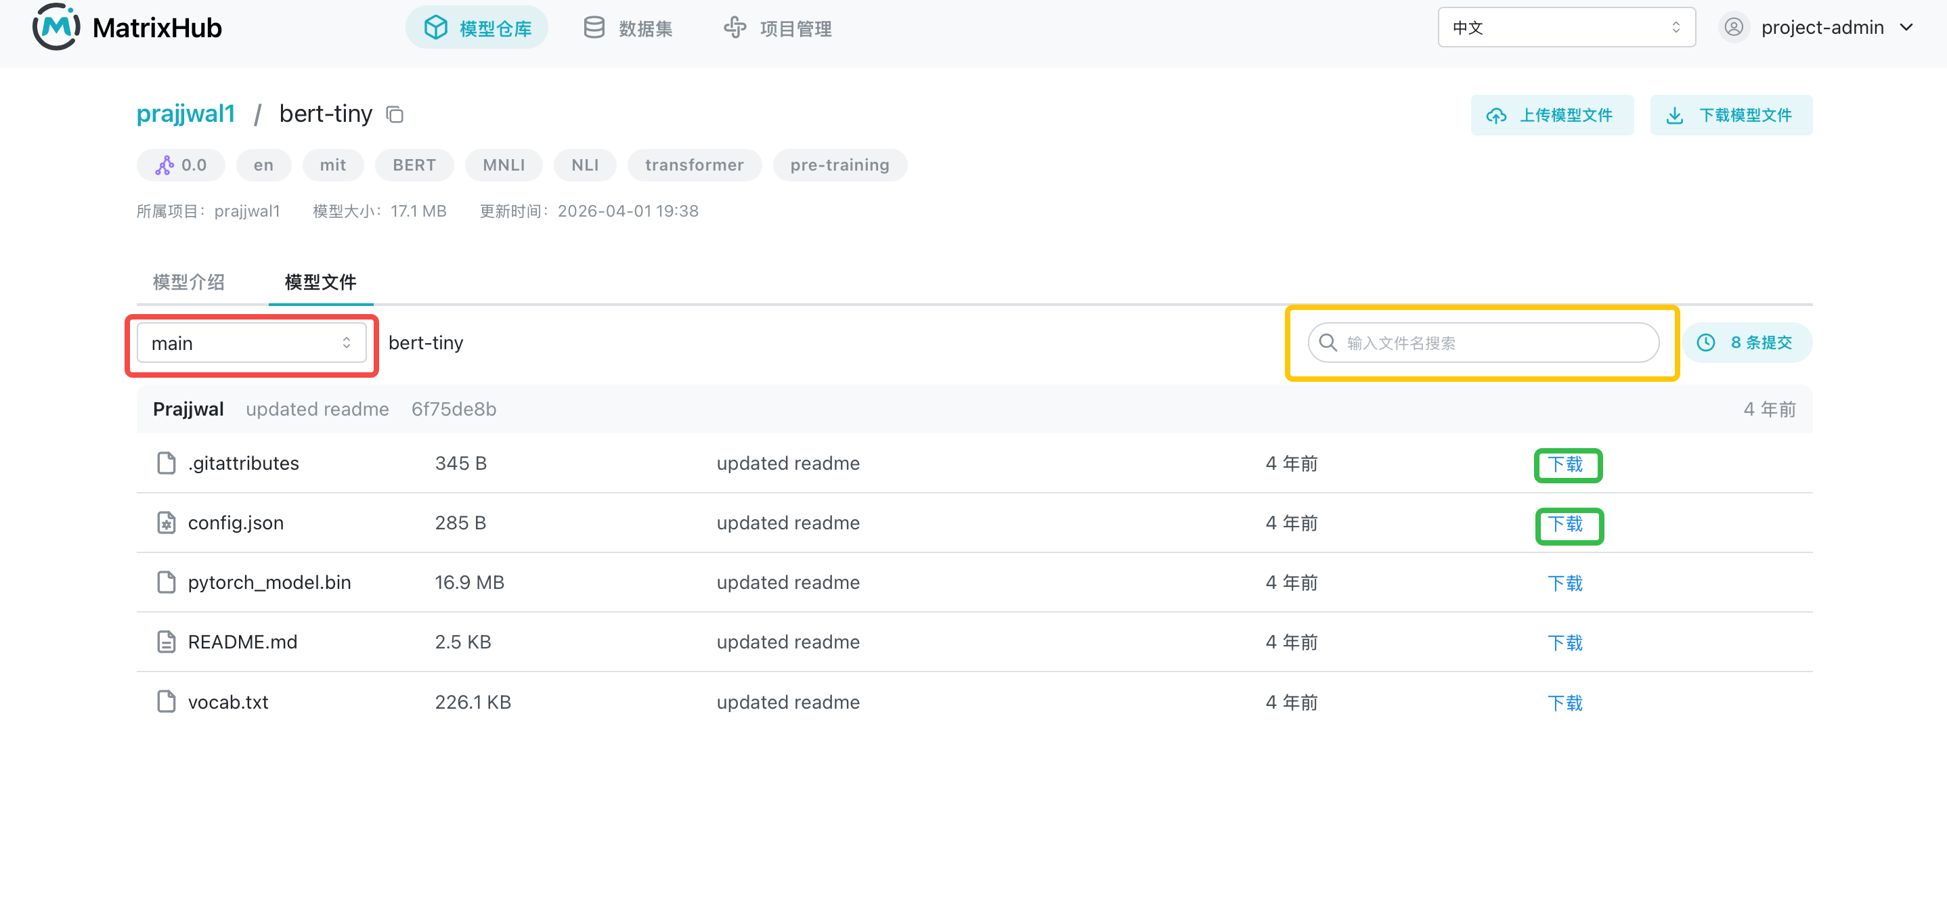Viewport: 1947px width, 903px height.
Task: Click the commit hash 6f75de8b
Action: pos(454,409)
